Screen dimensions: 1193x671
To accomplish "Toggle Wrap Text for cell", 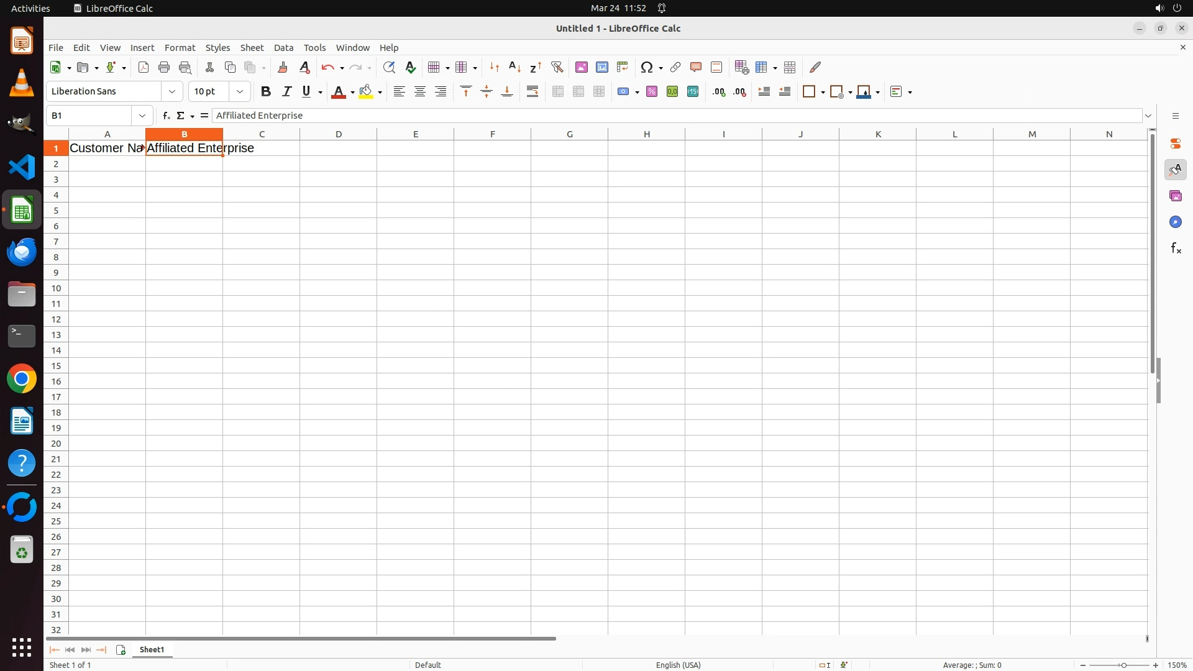I will (x=533, y=92).
